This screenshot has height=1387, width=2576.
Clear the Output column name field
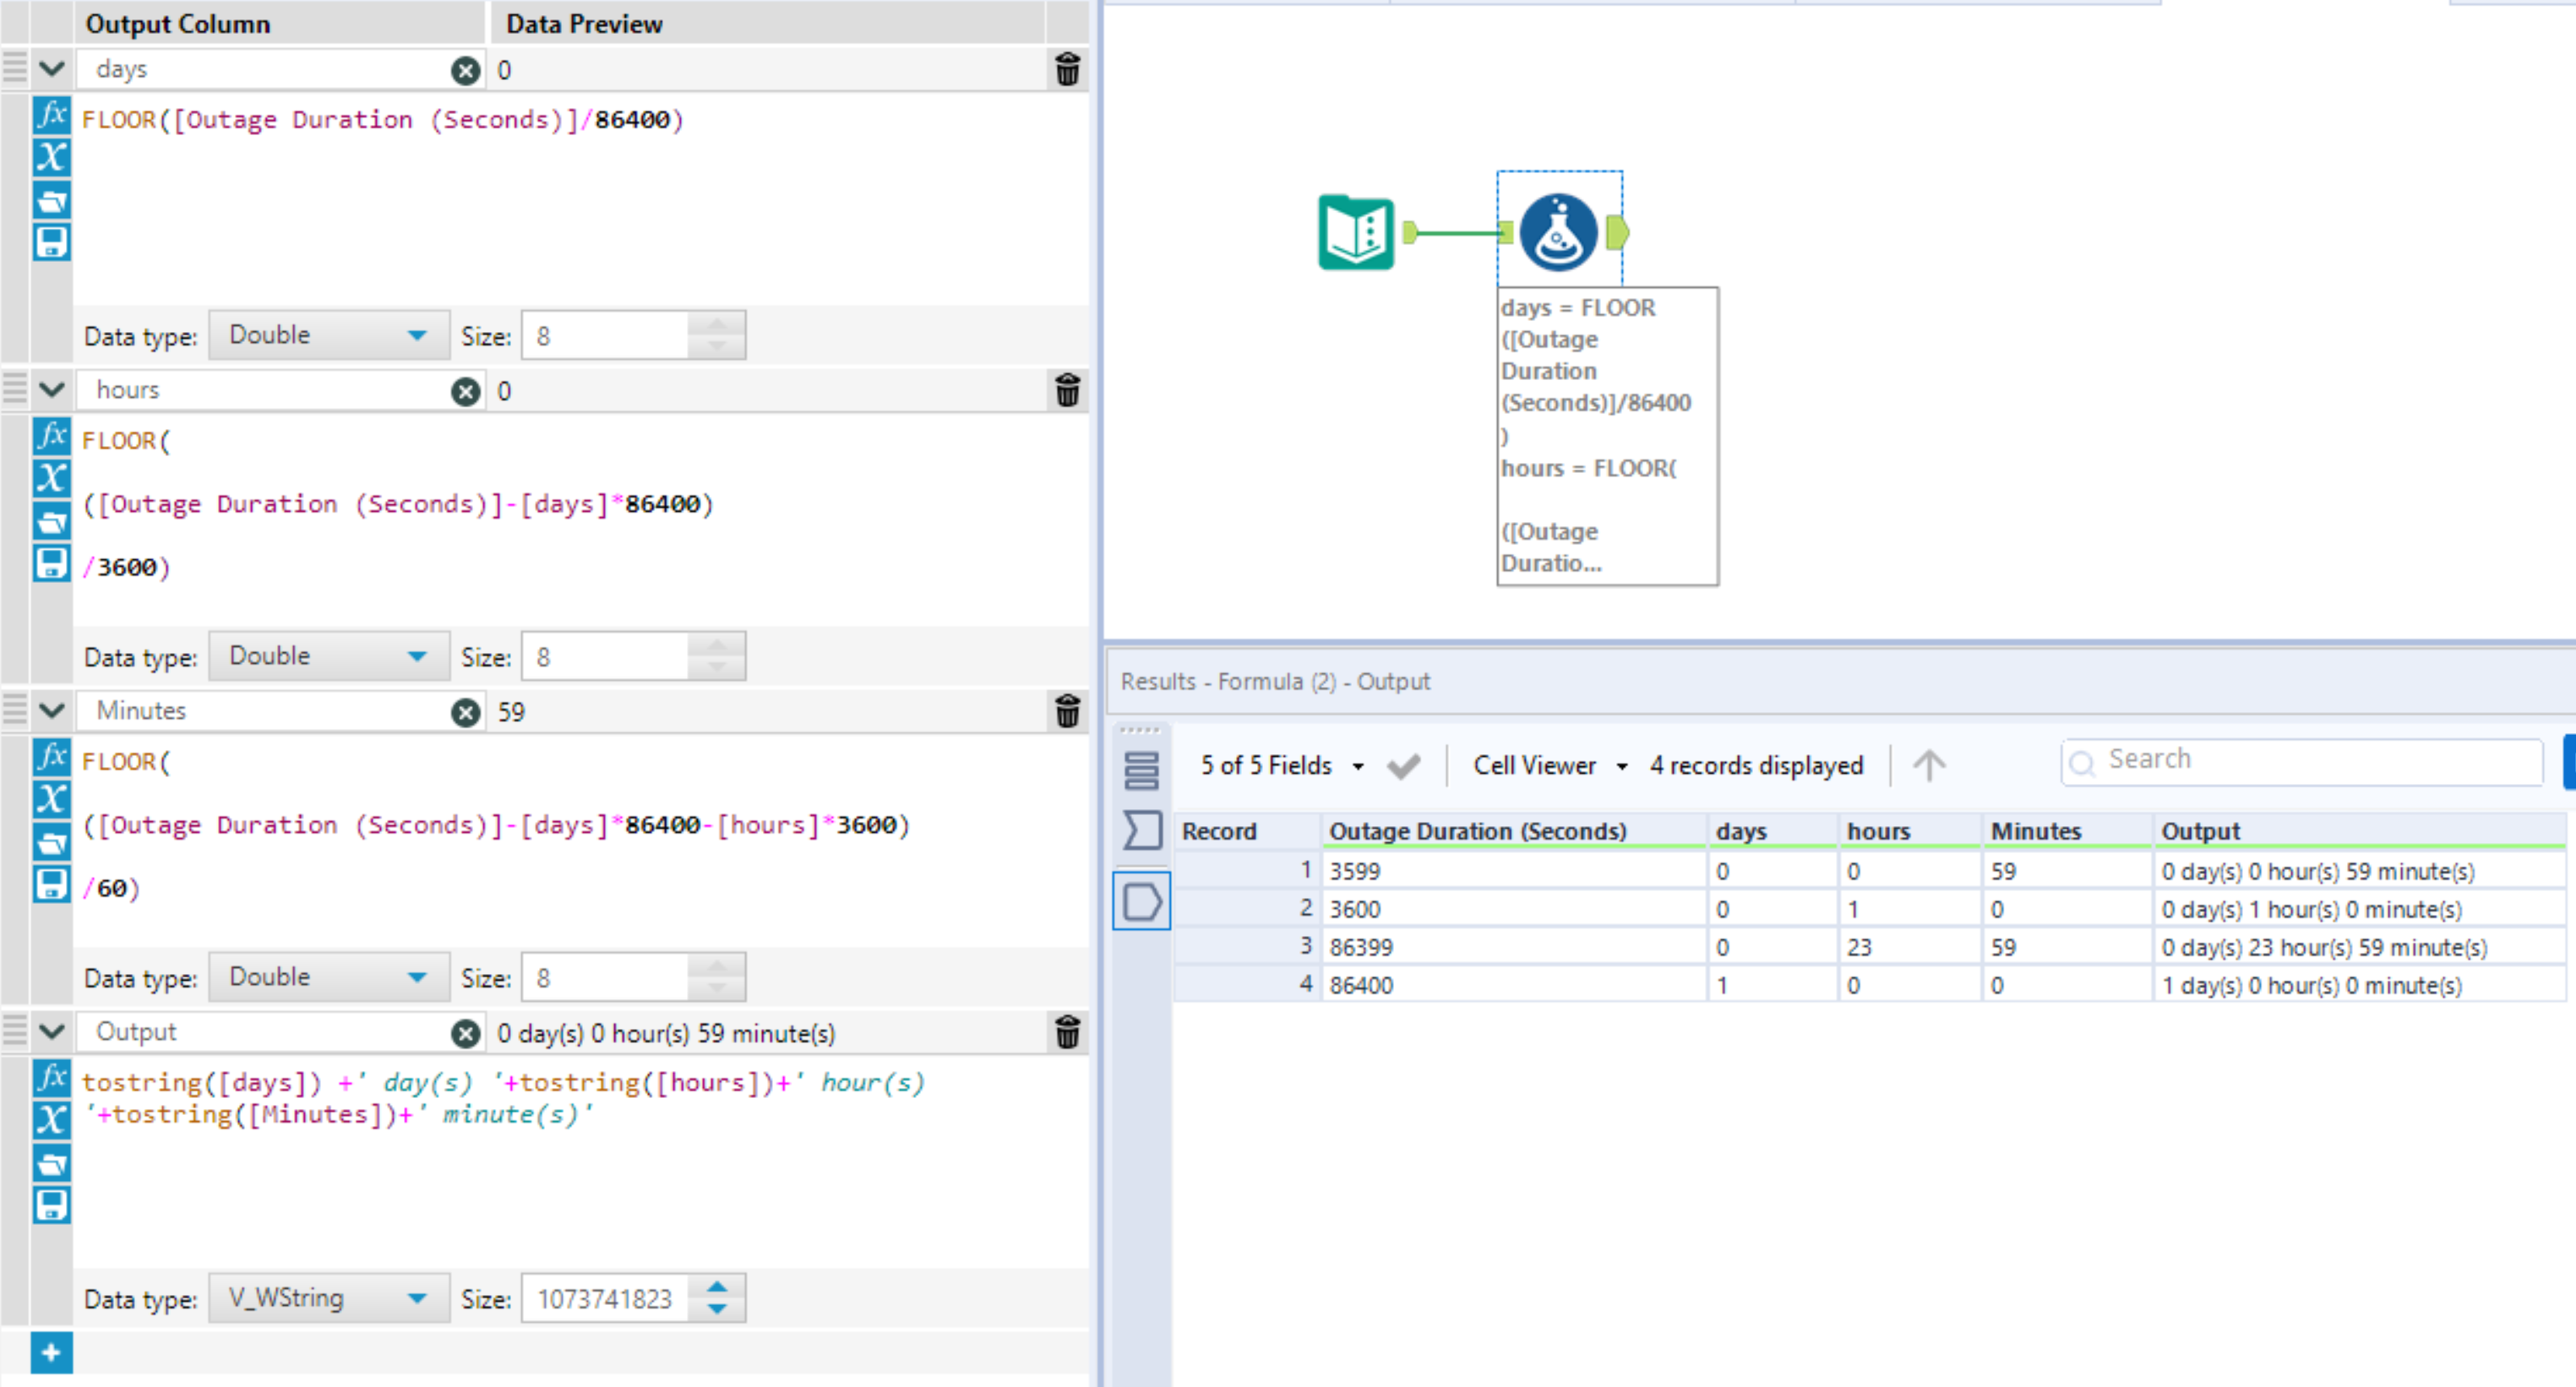pyautogui.click(x=465, y=1034)
